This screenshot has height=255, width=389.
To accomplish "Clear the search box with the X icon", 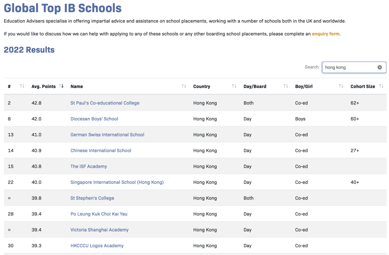I will pos(380,67).
